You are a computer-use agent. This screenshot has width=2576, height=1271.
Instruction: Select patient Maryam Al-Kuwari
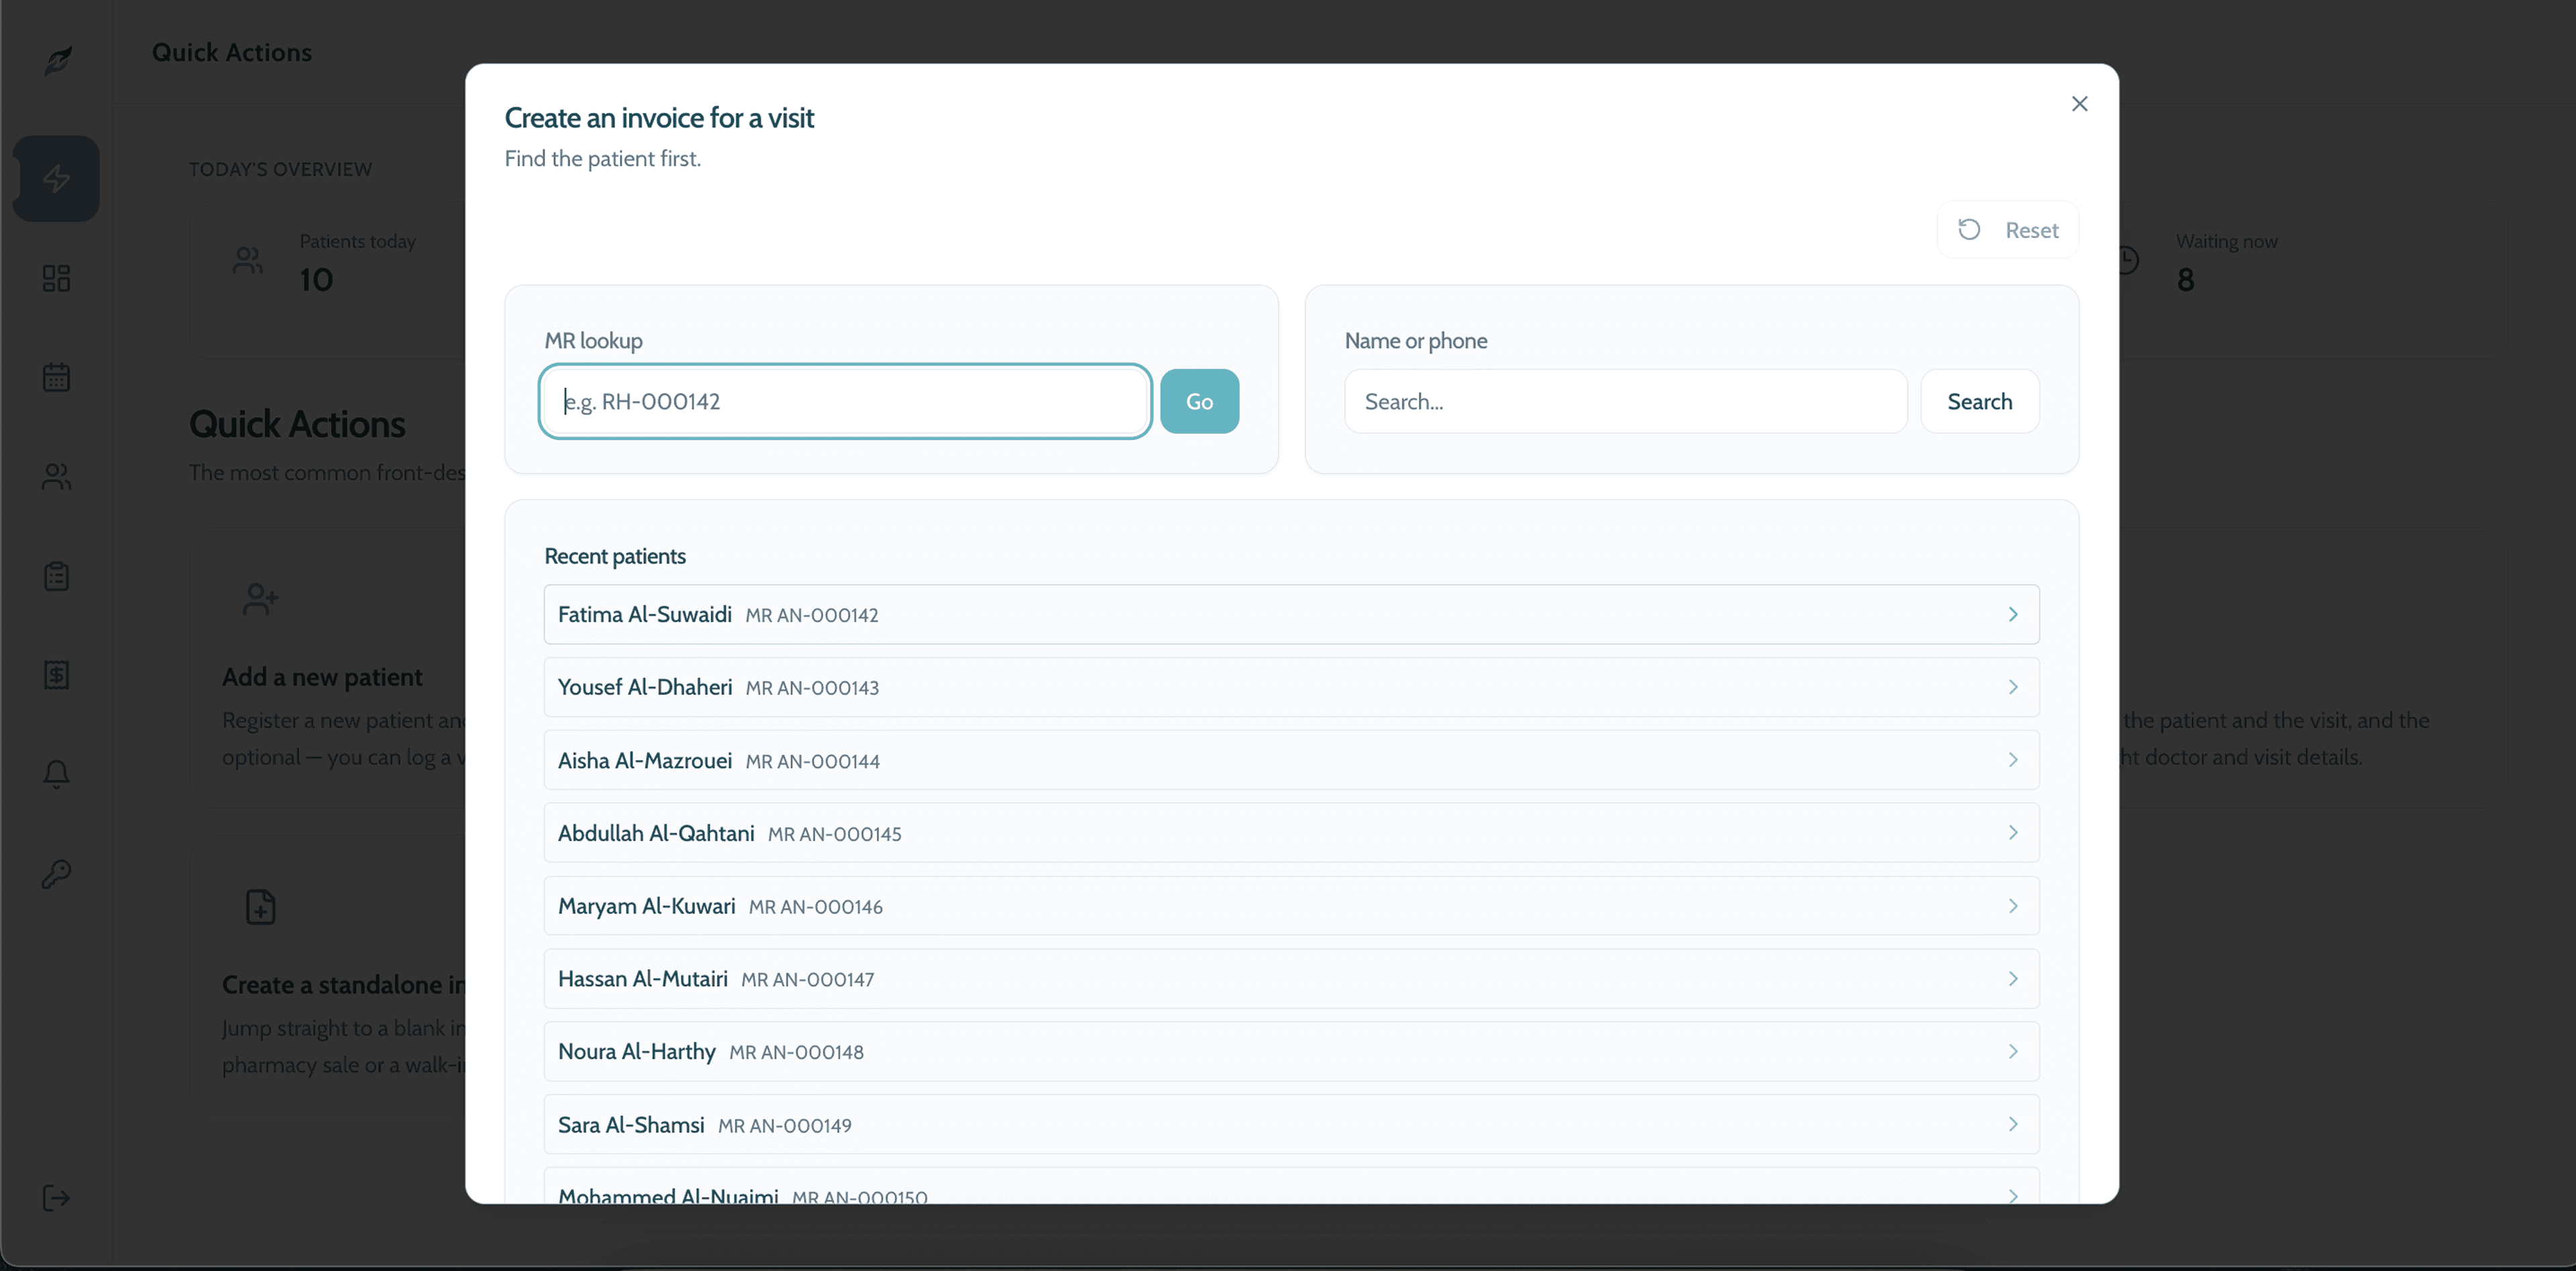(x=1291, y=906)
